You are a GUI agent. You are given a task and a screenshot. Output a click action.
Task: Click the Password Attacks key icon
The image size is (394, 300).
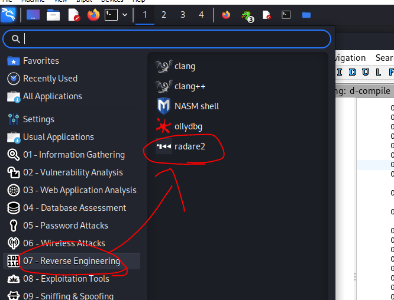14,226
